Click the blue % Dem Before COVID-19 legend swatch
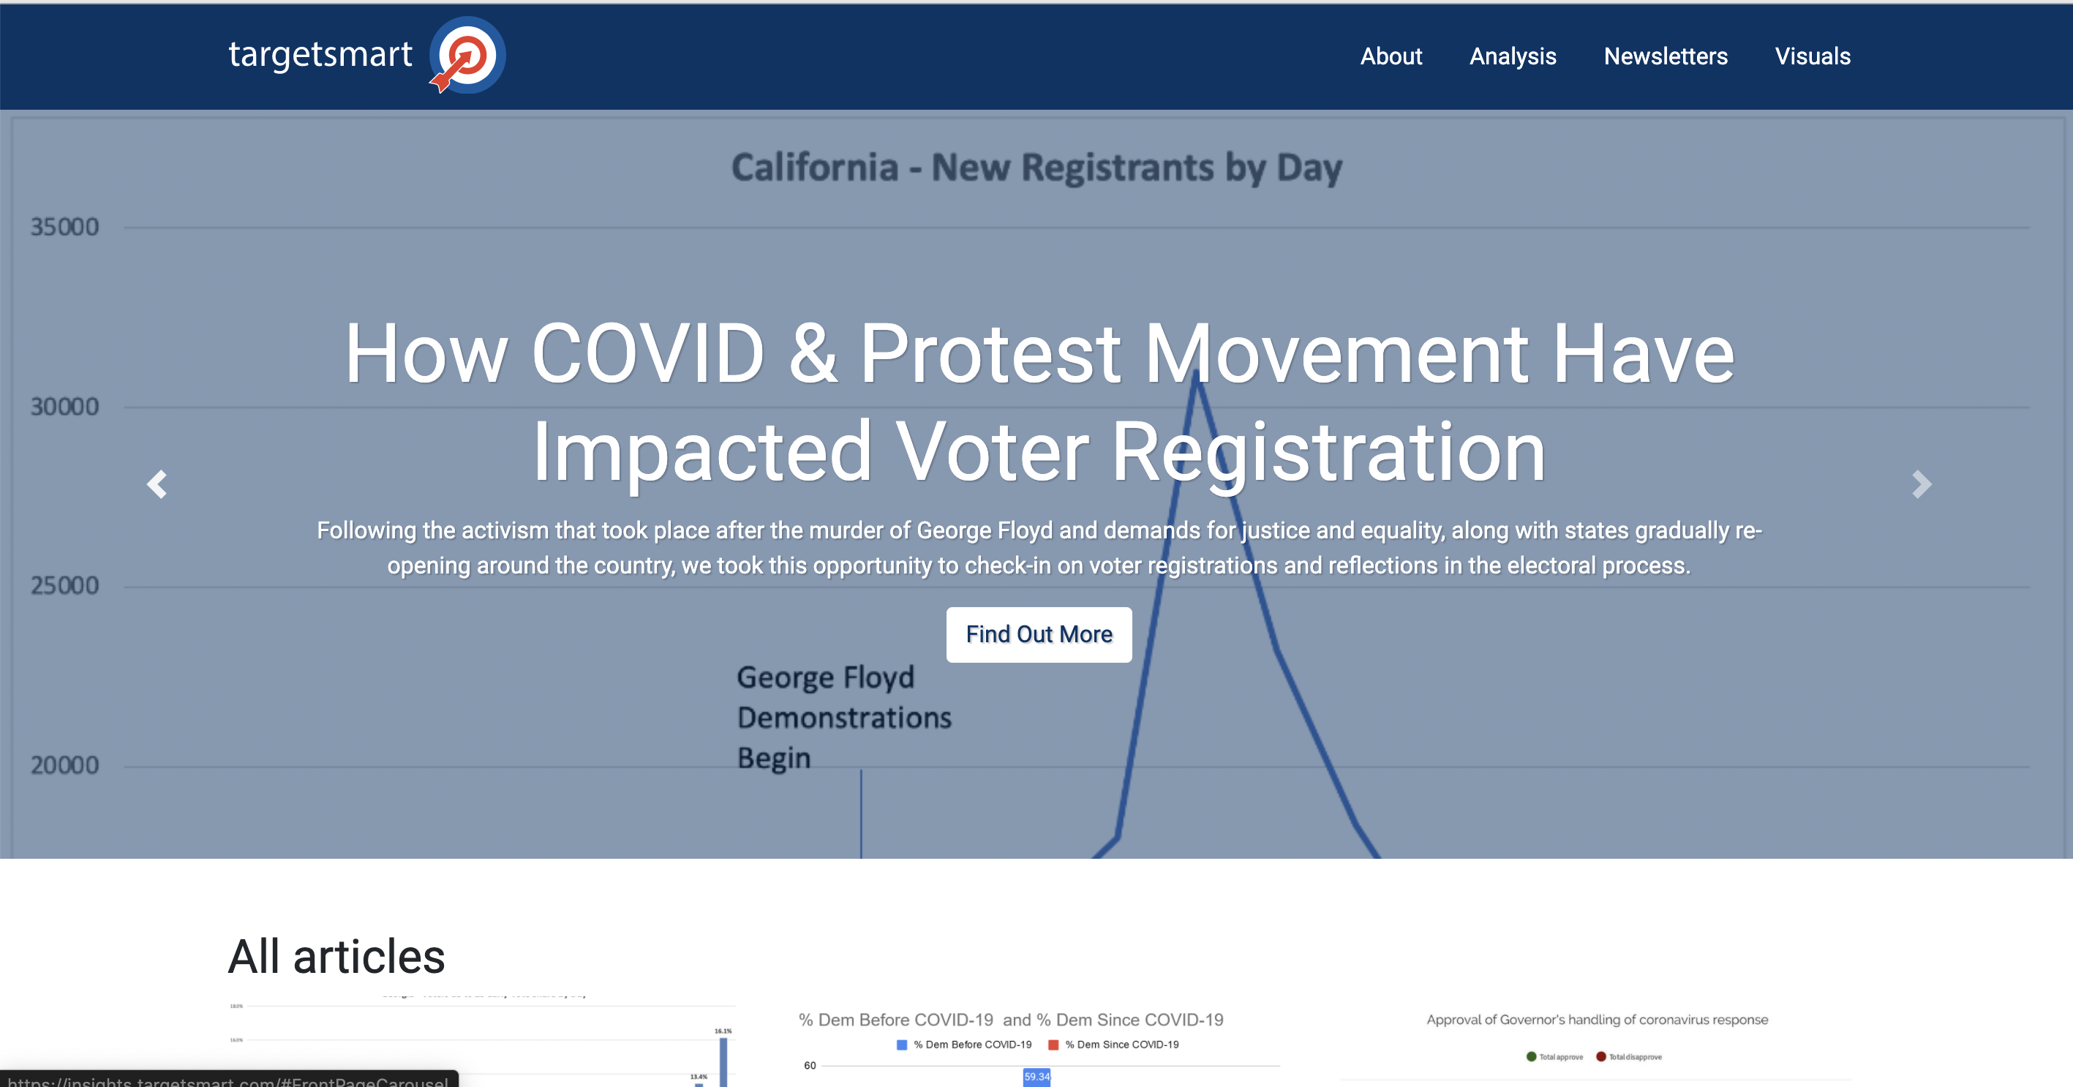 [x=901, y=1045]
